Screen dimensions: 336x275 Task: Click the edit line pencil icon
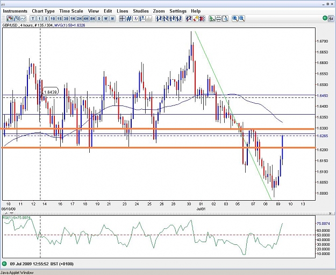pyautogui.click(x=189, y=19)
